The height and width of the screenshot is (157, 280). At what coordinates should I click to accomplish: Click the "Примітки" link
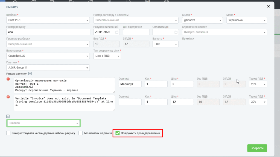tap(188, 39)
